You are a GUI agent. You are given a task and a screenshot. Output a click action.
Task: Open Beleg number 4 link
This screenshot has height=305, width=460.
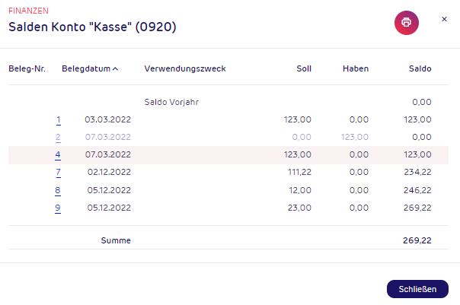coord(58,154)
